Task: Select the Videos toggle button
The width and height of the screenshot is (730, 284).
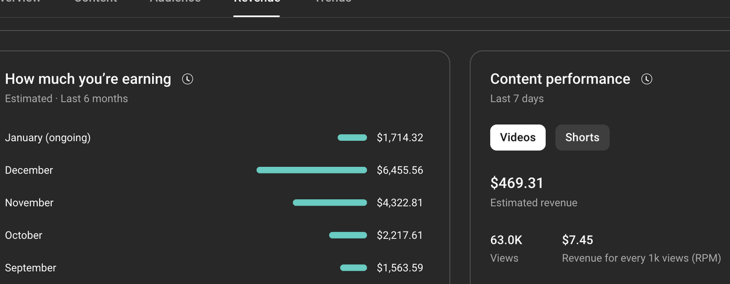Action: (x=518, y=137)
